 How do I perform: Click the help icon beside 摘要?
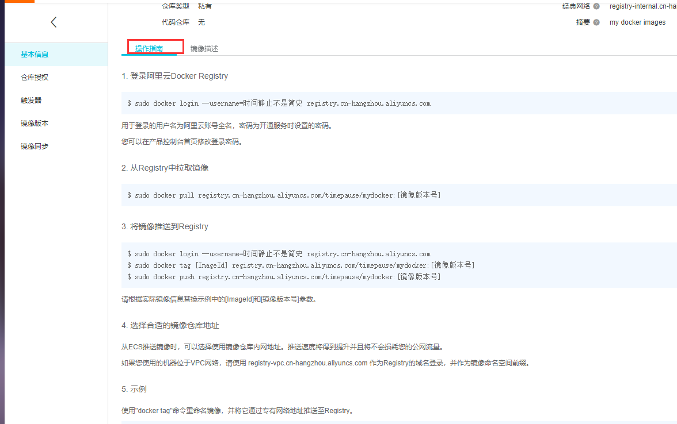(596, 22)
